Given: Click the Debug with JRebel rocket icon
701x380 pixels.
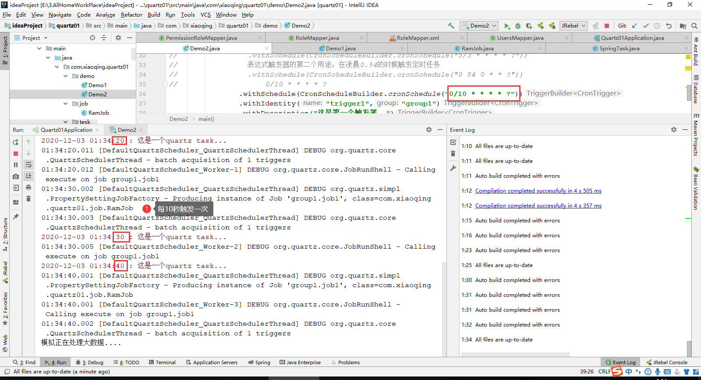Looking at the screenshot, I should [552, 26].
